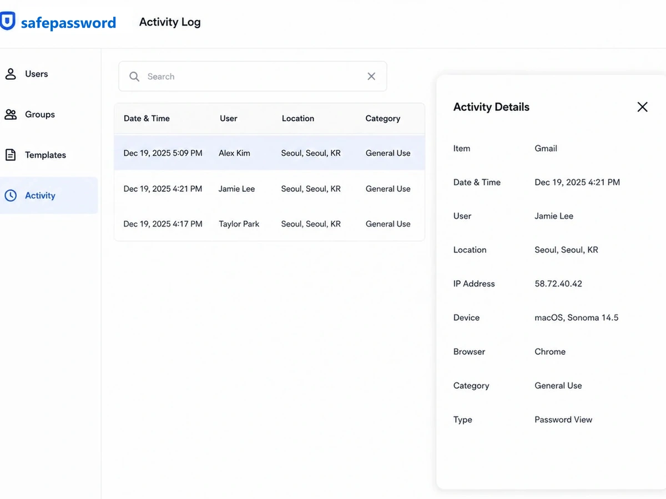Clear the search field with X icon
666x499 pixels.
[371, 77]
